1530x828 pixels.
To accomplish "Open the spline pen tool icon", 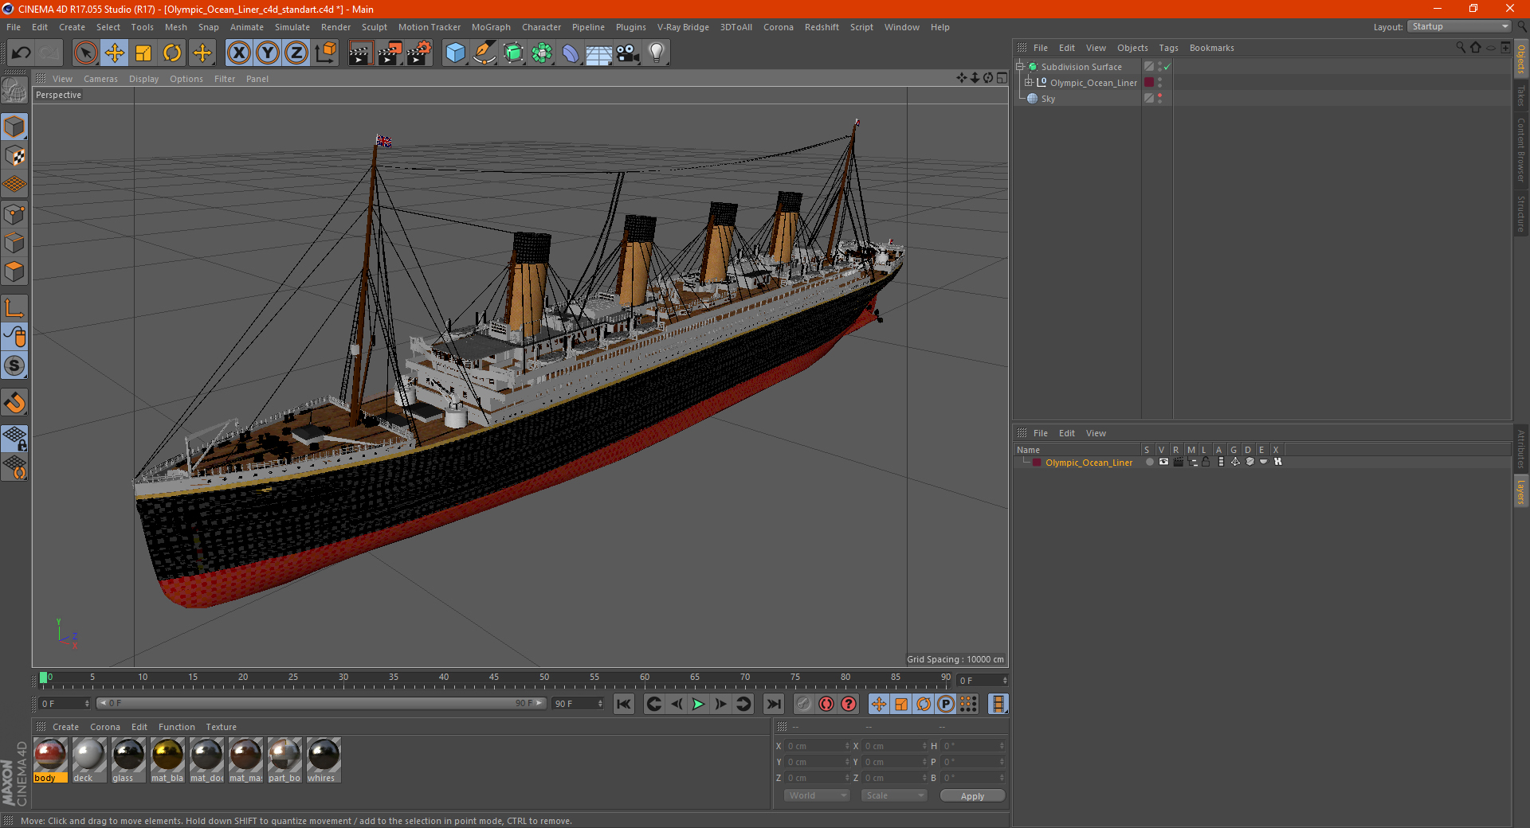I will [x=484, y=53].
